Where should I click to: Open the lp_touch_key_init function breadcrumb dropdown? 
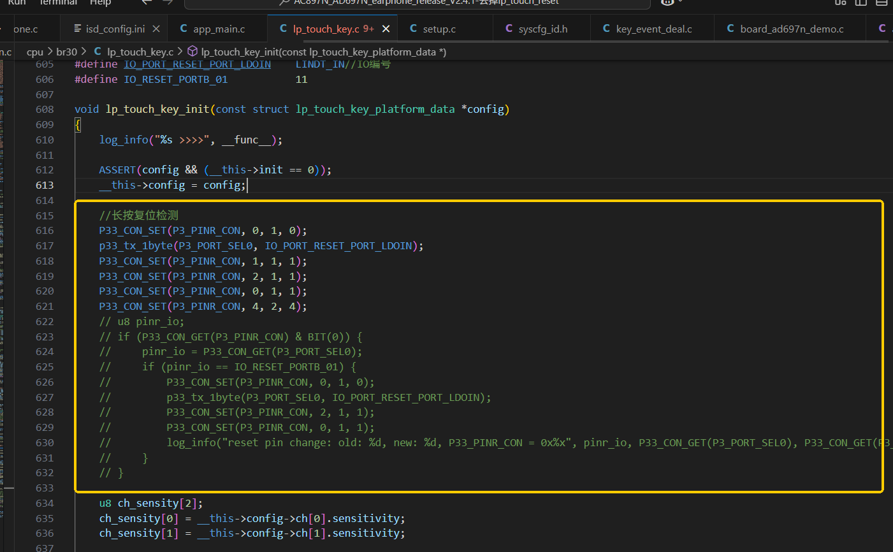point(324,52)
